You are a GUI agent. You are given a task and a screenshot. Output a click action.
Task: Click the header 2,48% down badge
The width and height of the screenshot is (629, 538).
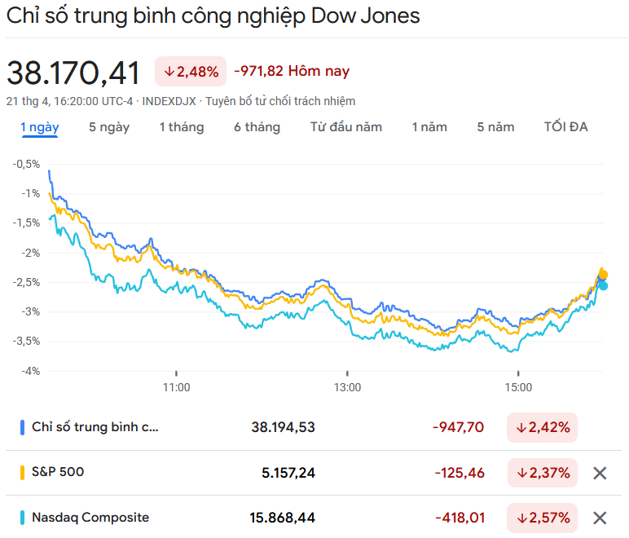click(191, 72)
